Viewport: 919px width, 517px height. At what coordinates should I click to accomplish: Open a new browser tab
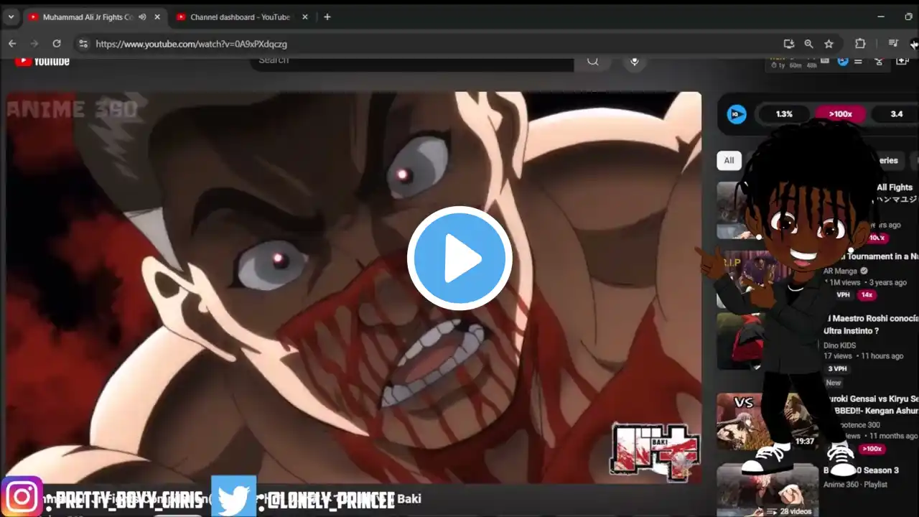tap(327, 17)
